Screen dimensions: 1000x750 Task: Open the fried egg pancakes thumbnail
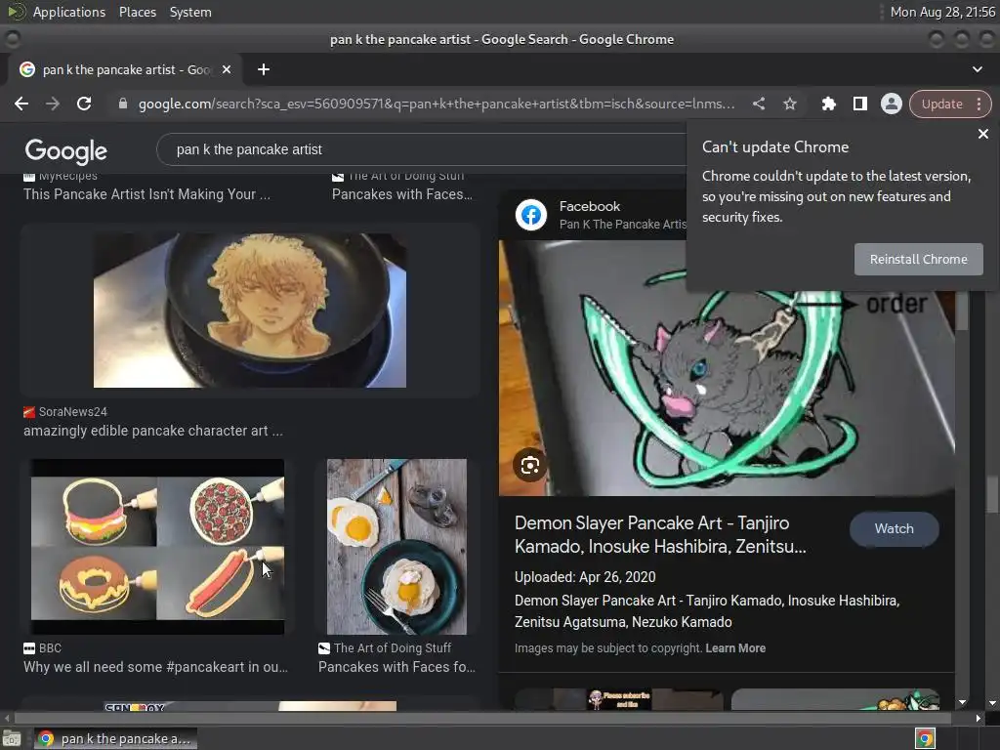(396, 547)
